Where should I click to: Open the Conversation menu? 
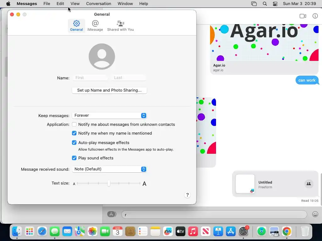coord(98,4)
